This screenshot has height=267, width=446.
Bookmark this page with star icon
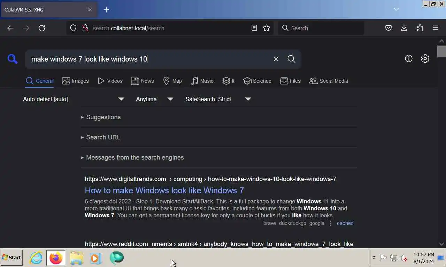click(267, 28)
